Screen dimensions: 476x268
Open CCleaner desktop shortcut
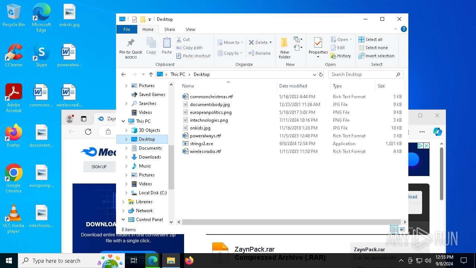14,55
